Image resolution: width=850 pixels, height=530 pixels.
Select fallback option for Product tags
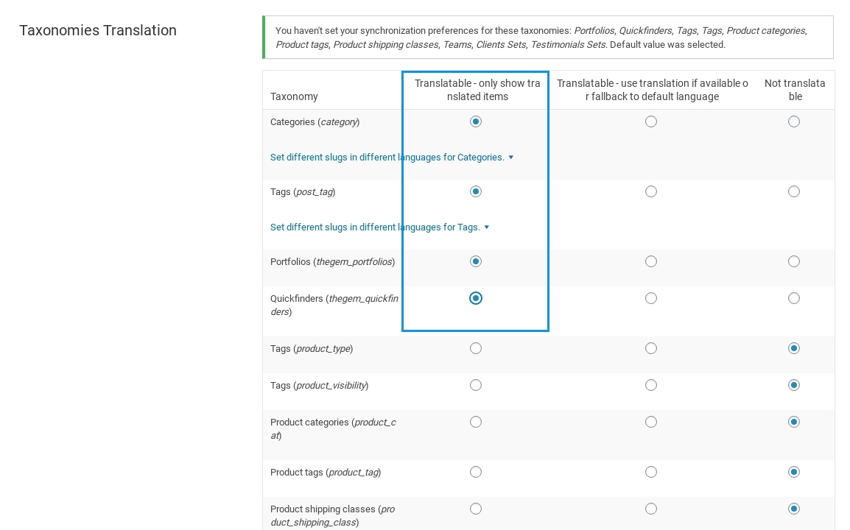point(651,472)
